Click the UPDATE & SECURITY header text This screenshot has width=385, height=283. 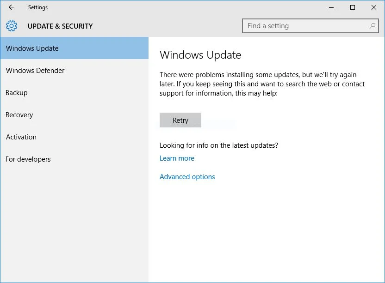tap(60, 26)
